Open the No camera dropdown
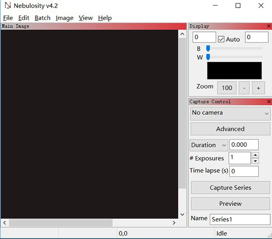This screenshot has height=239, width=272. pyautogui.click(x=230, y=113)
